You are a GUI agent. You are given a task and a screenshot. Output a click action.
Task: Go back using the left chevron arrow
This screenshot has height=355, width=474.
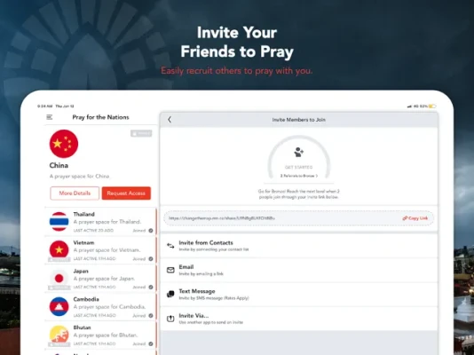click(170, 120)
